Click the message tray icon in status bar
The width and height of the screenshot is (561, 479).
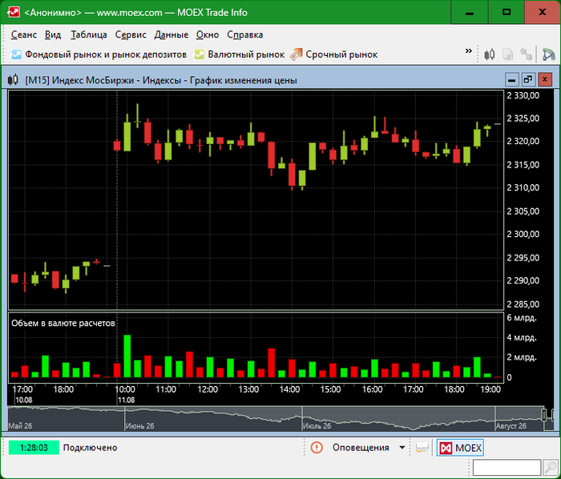click(422, 448)
